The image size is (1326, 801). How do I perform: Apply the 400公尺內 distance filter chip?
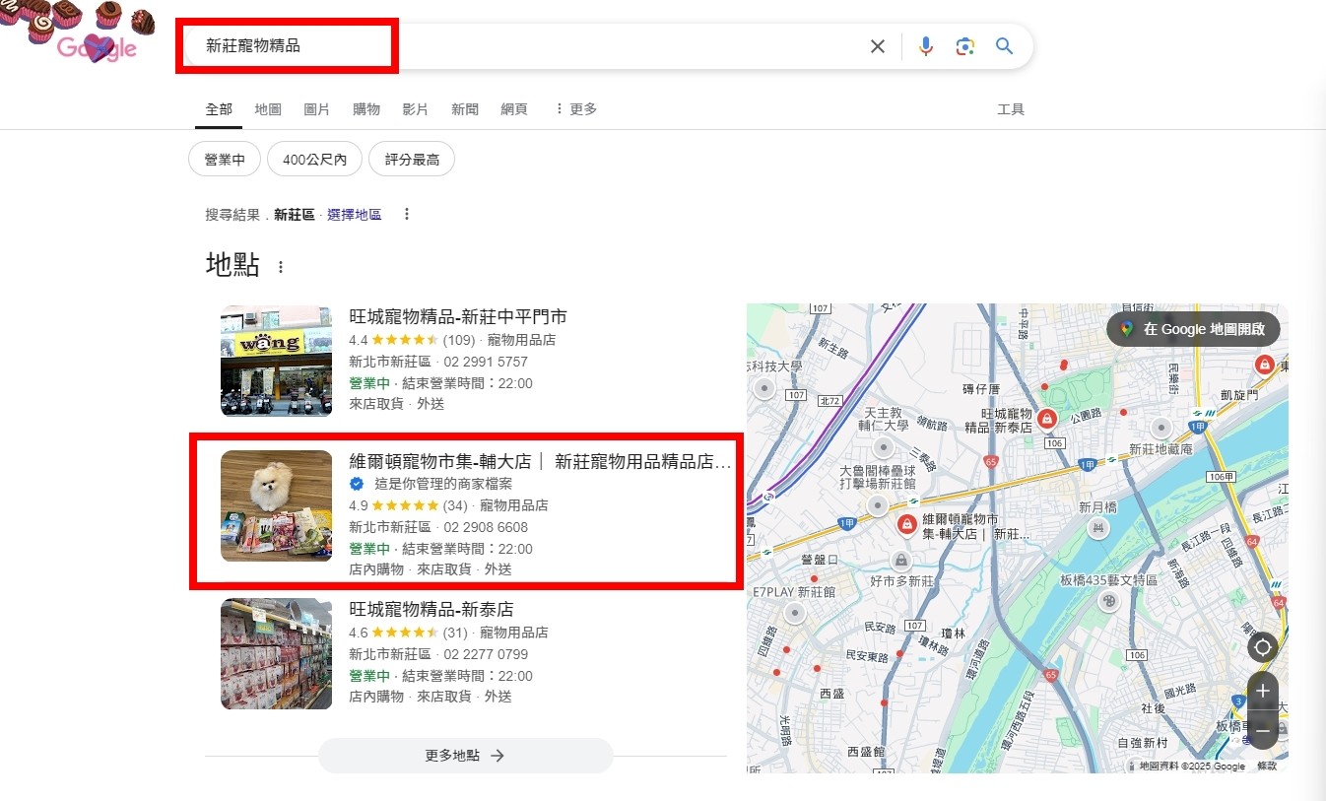(x=314, y=159)
